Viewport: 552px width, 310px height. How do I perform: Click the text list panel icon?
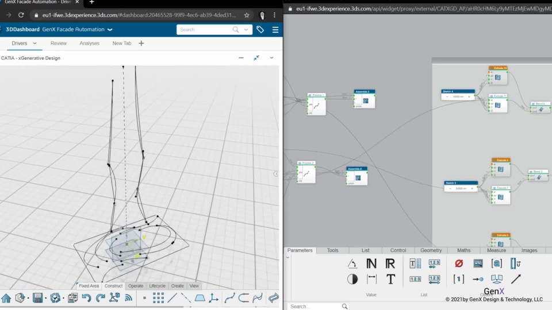point(415,263)
